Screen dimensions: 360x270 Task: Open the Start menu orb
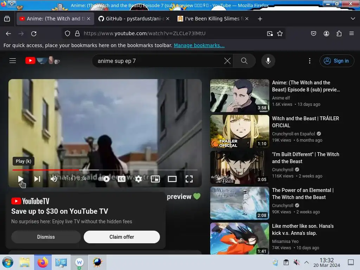(x=8, y=262)
